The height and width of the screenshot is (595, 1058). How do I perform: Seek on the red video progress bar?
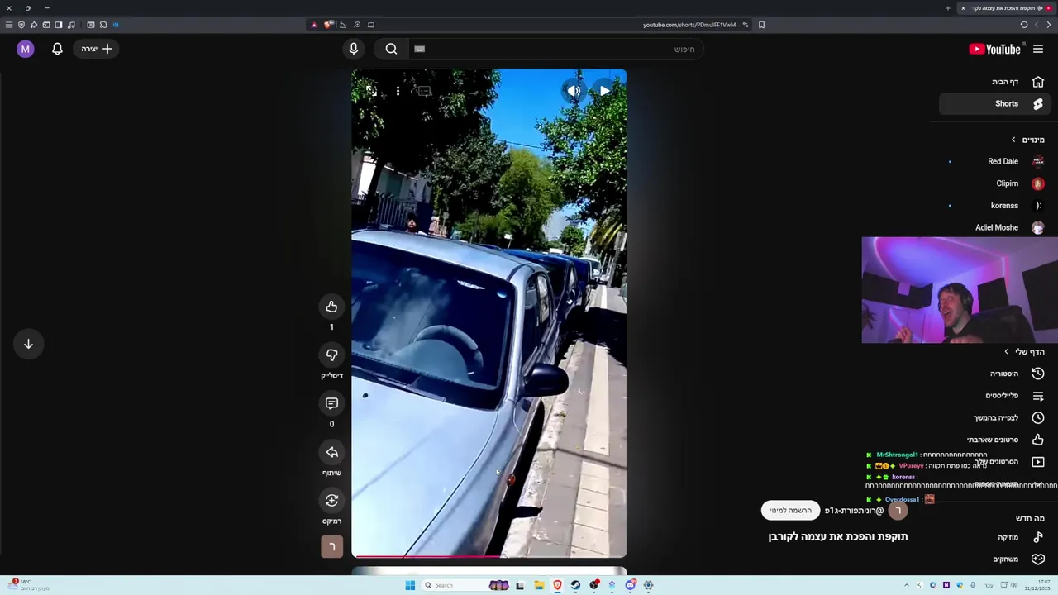(488, 556)
